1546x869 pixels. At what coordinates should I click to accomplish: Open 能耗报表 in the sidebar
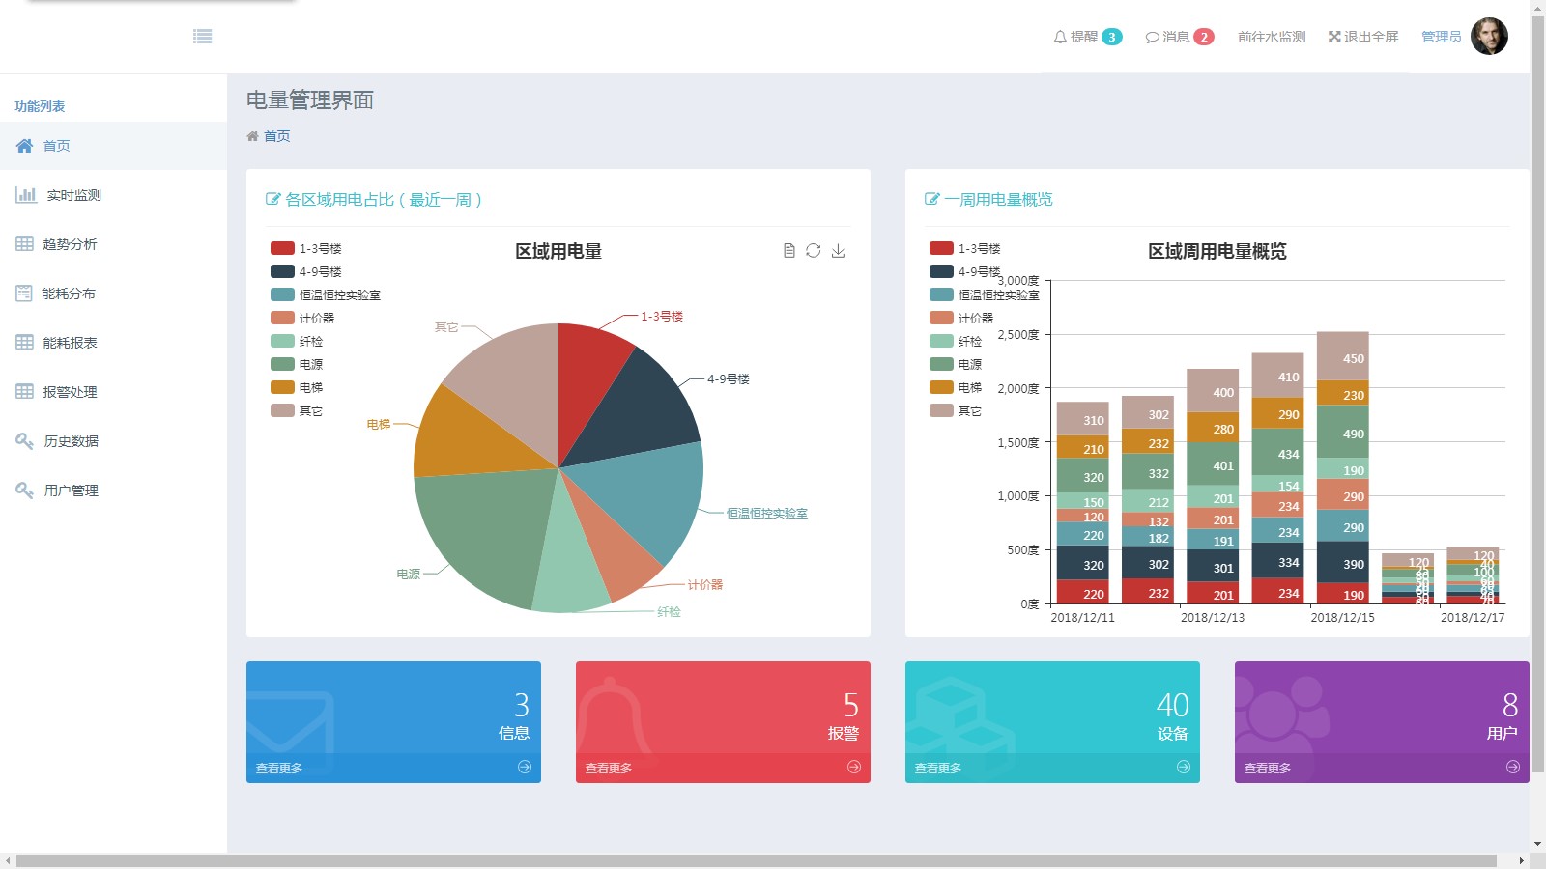[113, 343]
